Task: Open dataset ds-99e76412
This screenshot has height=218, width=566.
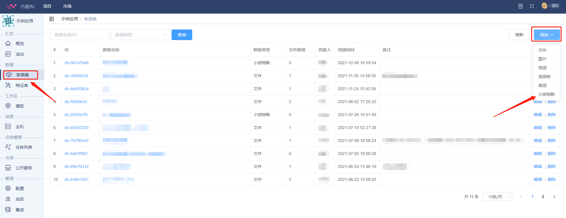Action: 77,166
